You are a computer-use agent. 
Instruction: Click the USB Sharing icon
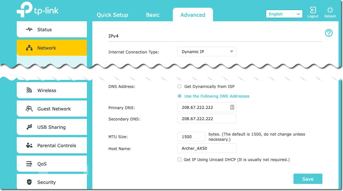point(29,127)
